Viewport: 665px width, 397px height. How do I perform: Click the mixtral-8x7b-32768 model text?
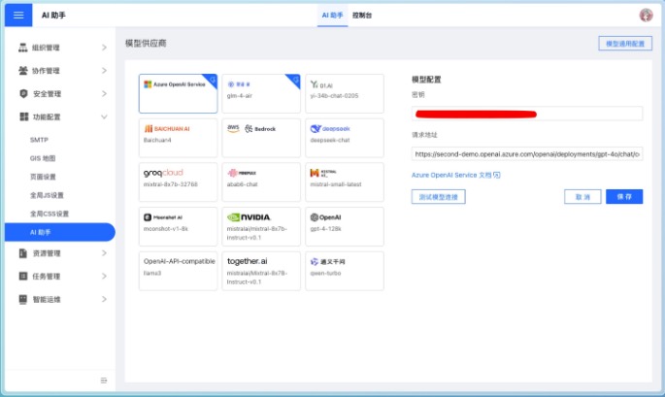(171, 184)
